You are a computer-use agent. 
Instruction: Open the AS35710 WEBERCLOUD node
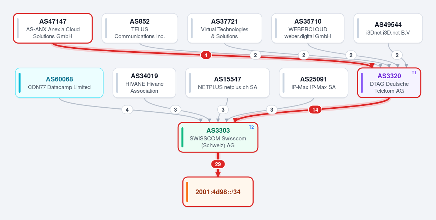click(308, 28)
